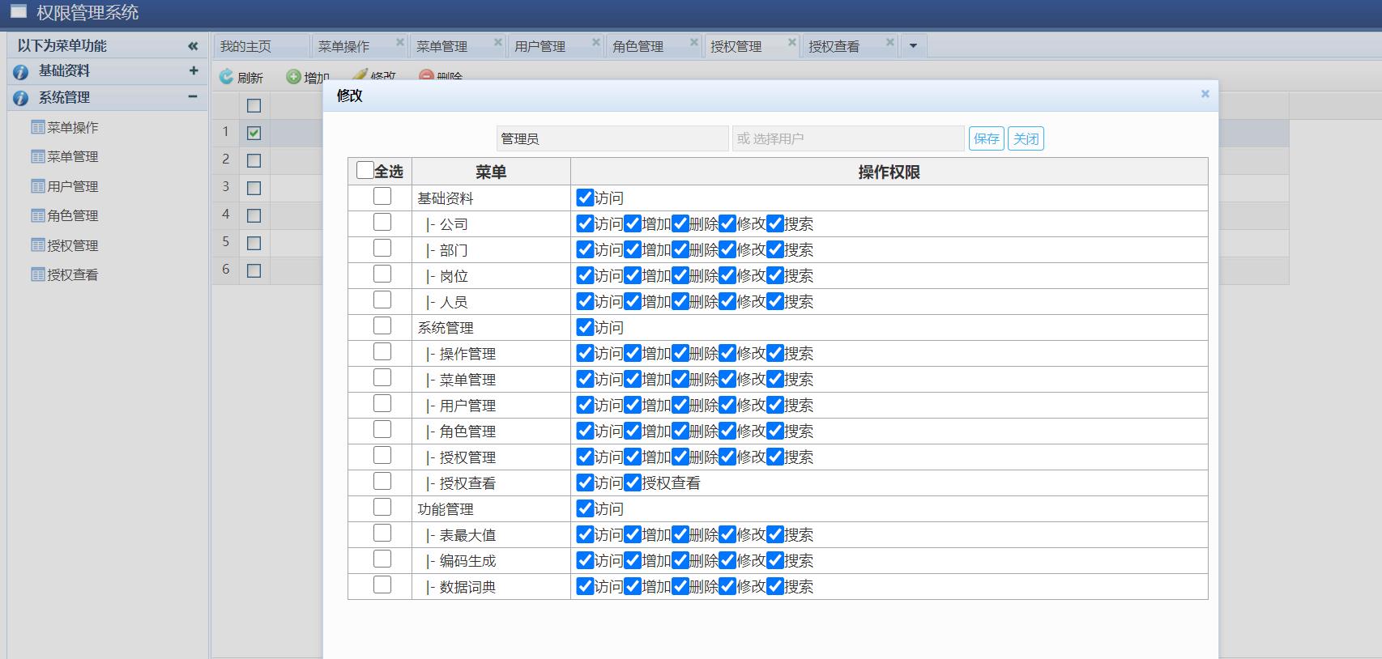Collapse the 系统管理 section with minus

point(193,97)
